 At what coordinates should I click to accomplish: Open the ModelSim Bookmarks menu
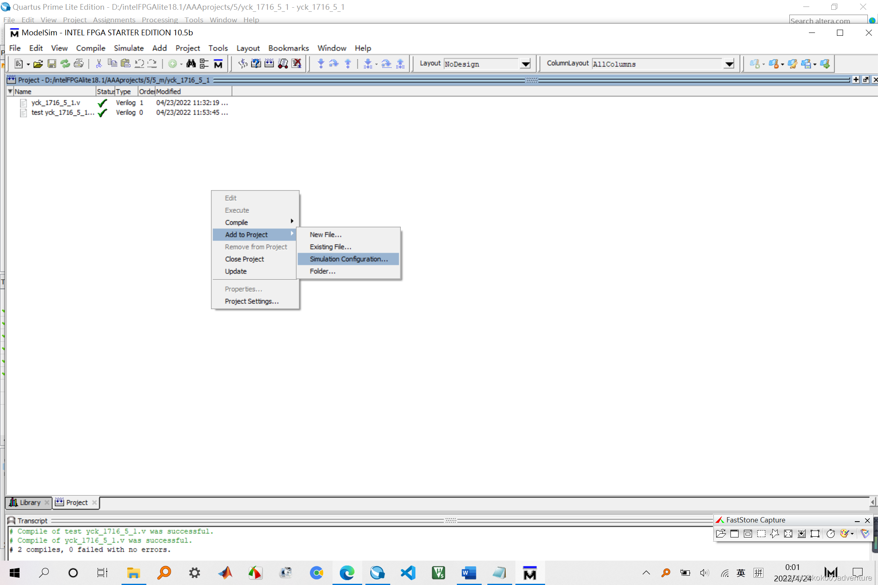(x=289, y=48)
